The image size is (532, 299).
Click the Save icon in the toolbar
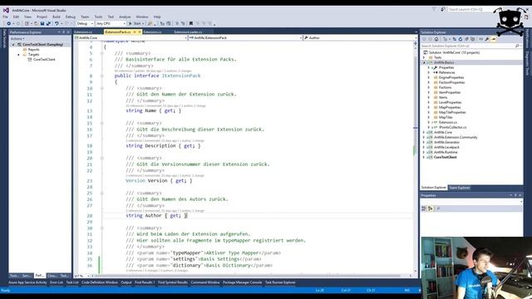pyautogui.click(x=42, y=23)
